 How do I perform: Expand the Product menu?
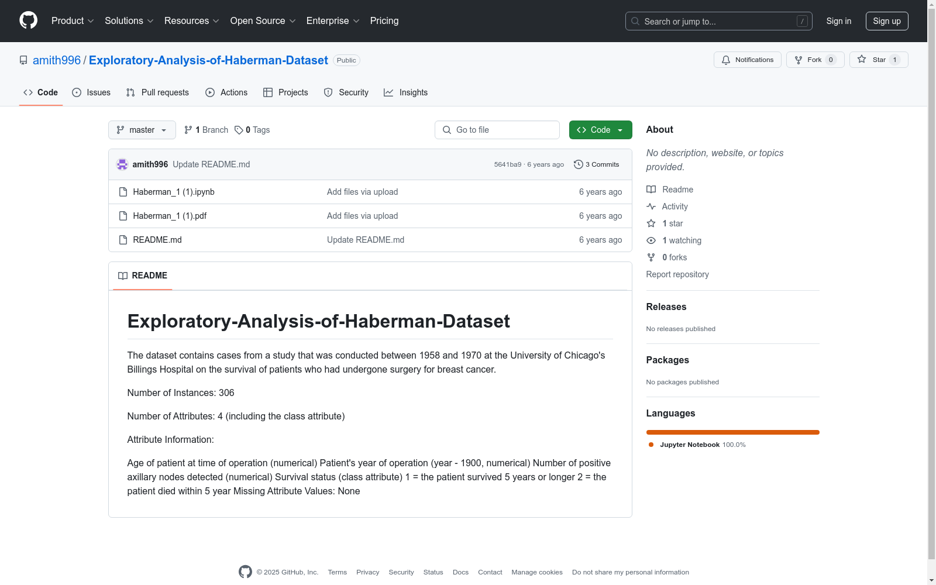click(73, 21)
